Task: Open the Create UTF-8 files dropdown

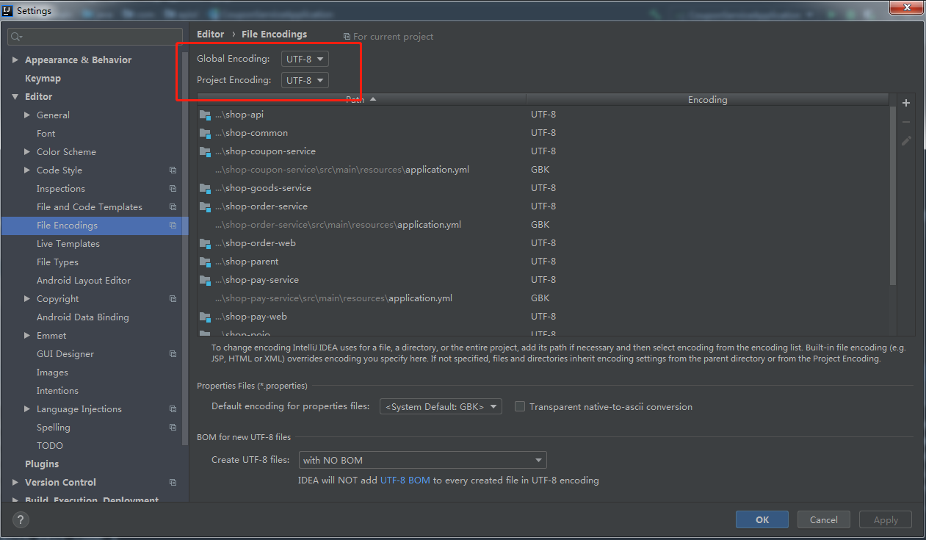Action: coord(422,459)
